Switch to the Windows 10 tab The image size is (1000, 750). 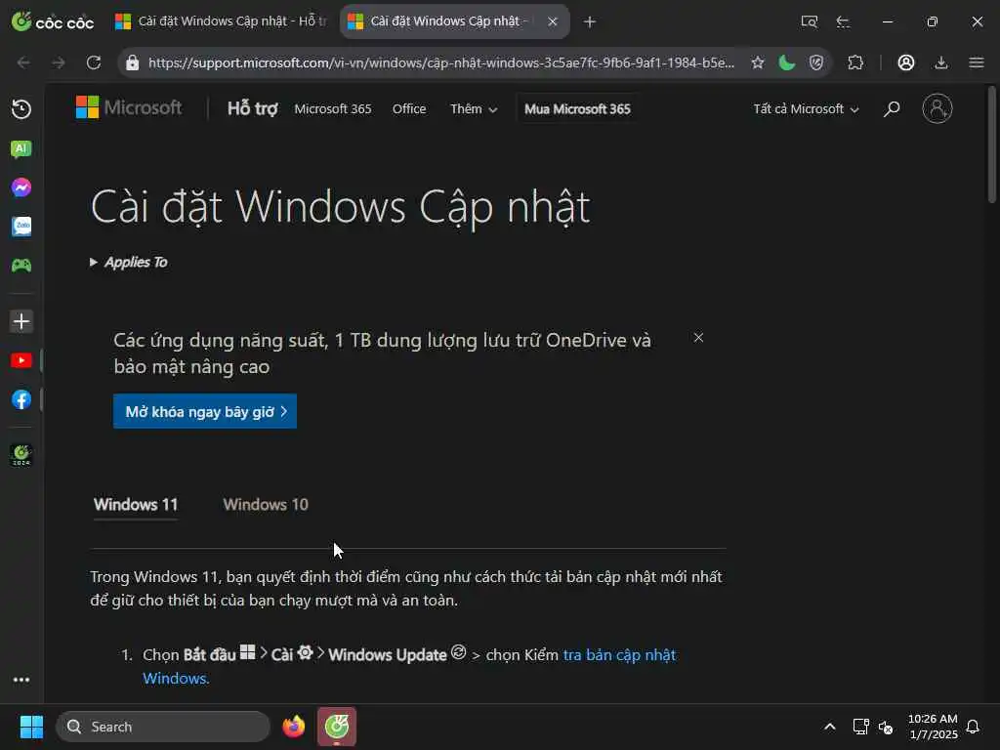[266, 505]
